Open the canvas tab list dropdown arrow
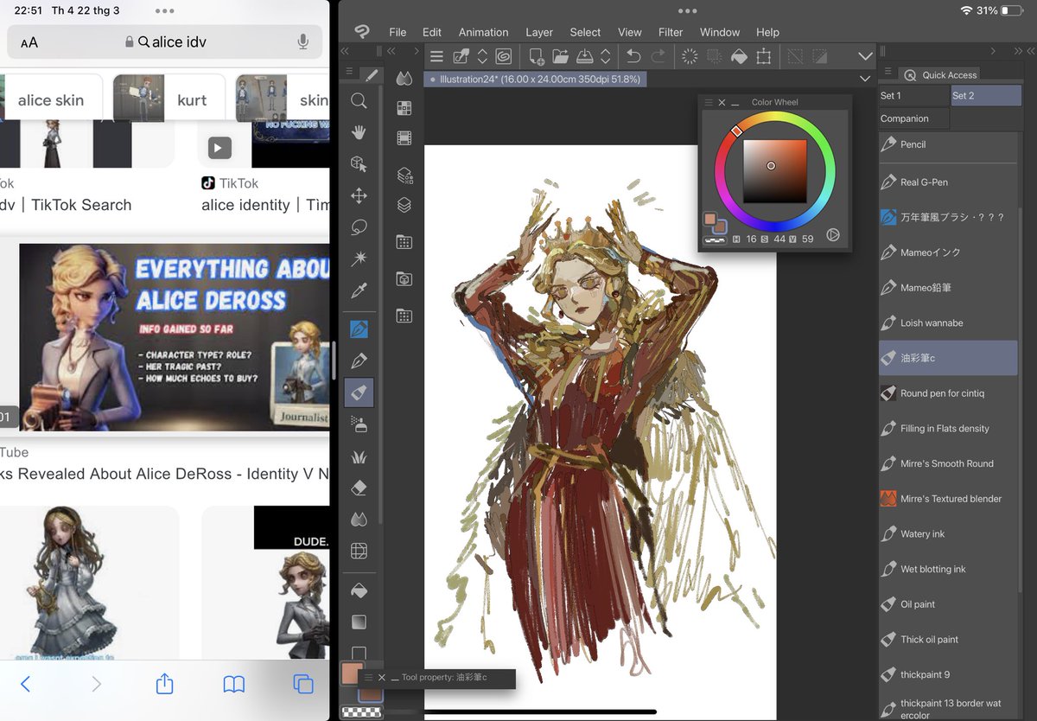Viewport: 1037px width, 721px height. coord(865,79)
